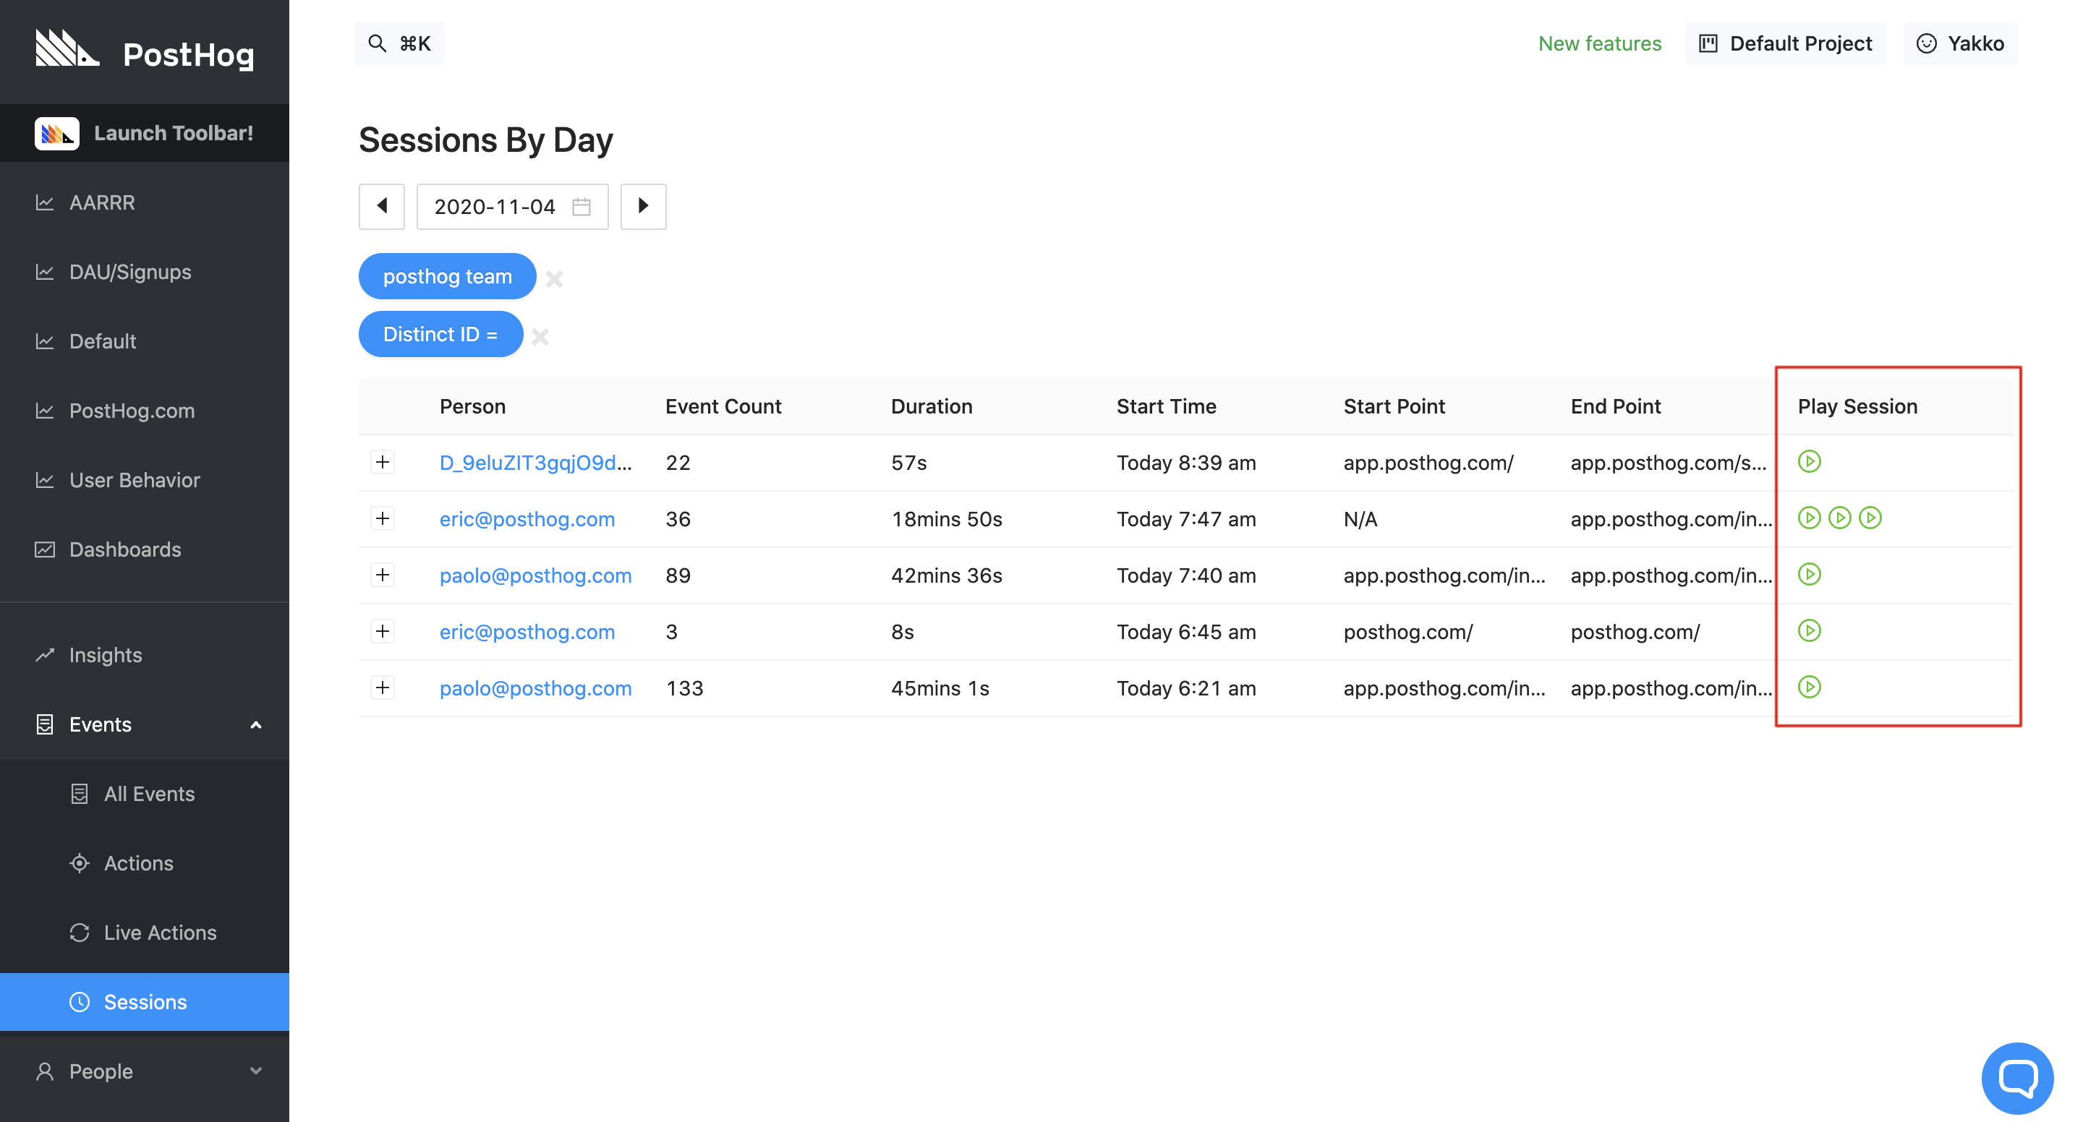Remove the Distinct ID filter

coord(540,337)
